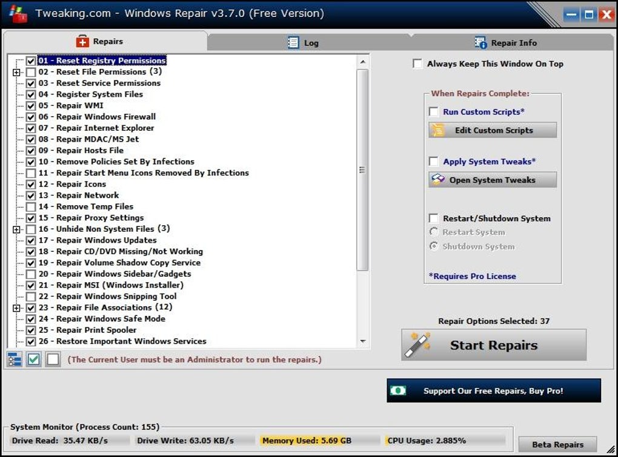Expand 16 - Unhide Non System Files node
The width and height of the screenshot is (618, 457).
coord(16,229)
